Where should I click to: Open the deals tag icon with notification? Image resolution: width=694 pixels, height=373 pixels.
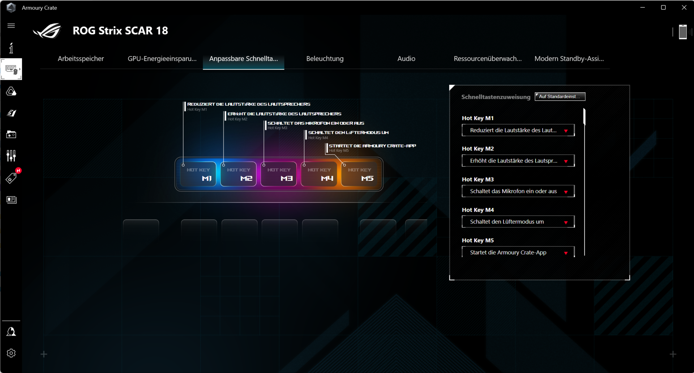(11, 178)
